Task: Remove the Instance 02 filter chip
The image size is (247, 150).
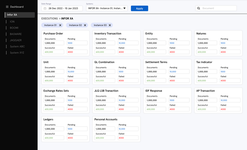Action: tap(85, 25)
